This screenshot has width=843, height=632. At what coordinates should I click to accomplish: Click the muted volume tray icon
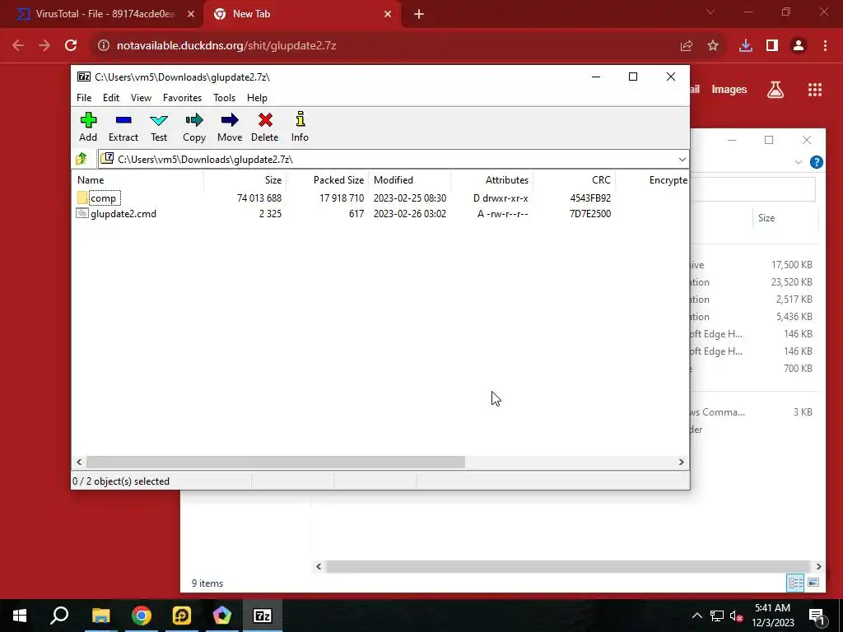(x=737, y=616)
